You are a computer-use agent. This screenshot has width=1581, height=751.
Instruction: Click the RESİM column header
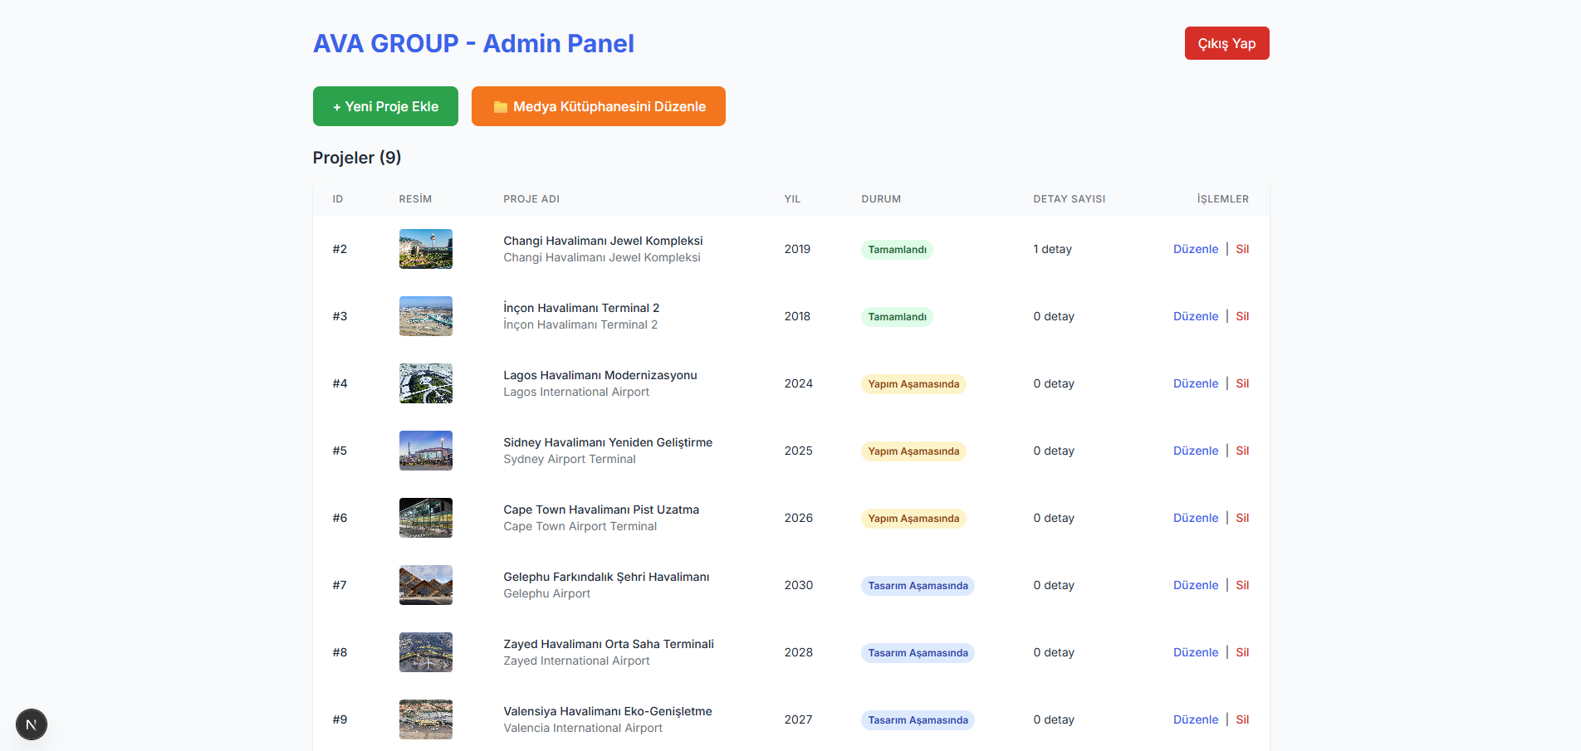(x=415, y=199)
